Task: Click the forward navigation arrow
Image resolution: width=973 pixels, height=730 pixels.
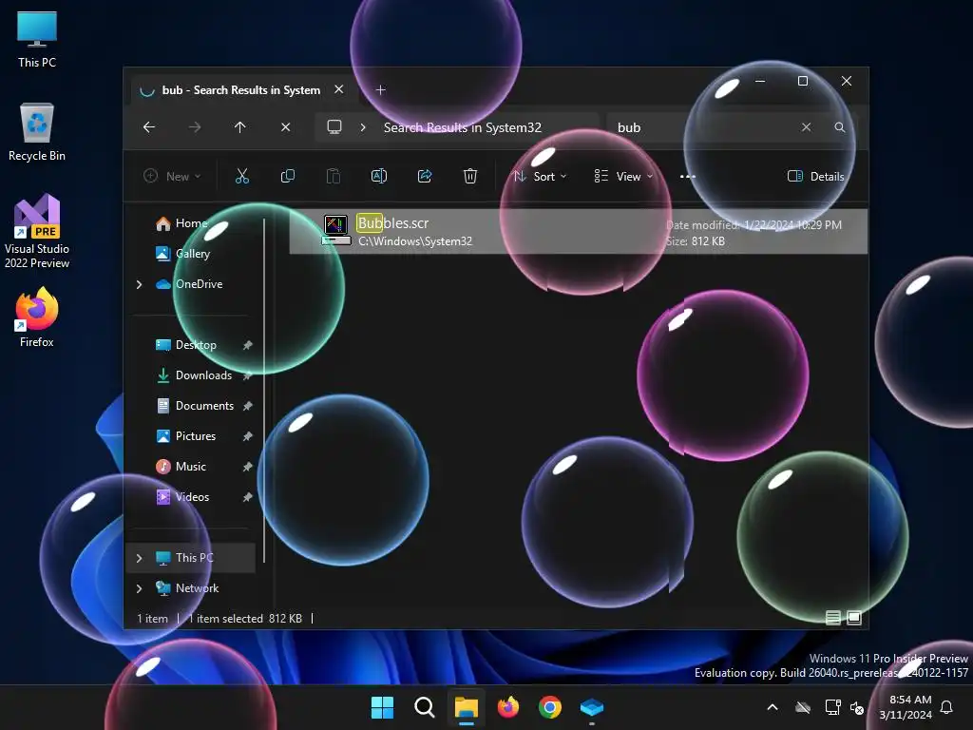Action: [195, 127]
